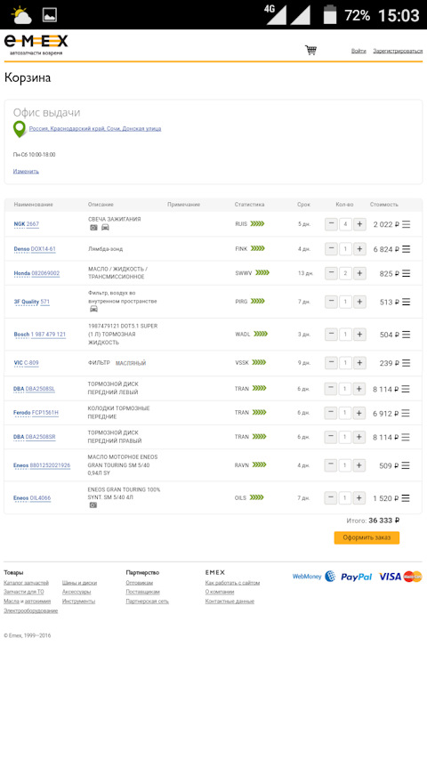Click the total 36 333 ₽ value

point(384,521)
